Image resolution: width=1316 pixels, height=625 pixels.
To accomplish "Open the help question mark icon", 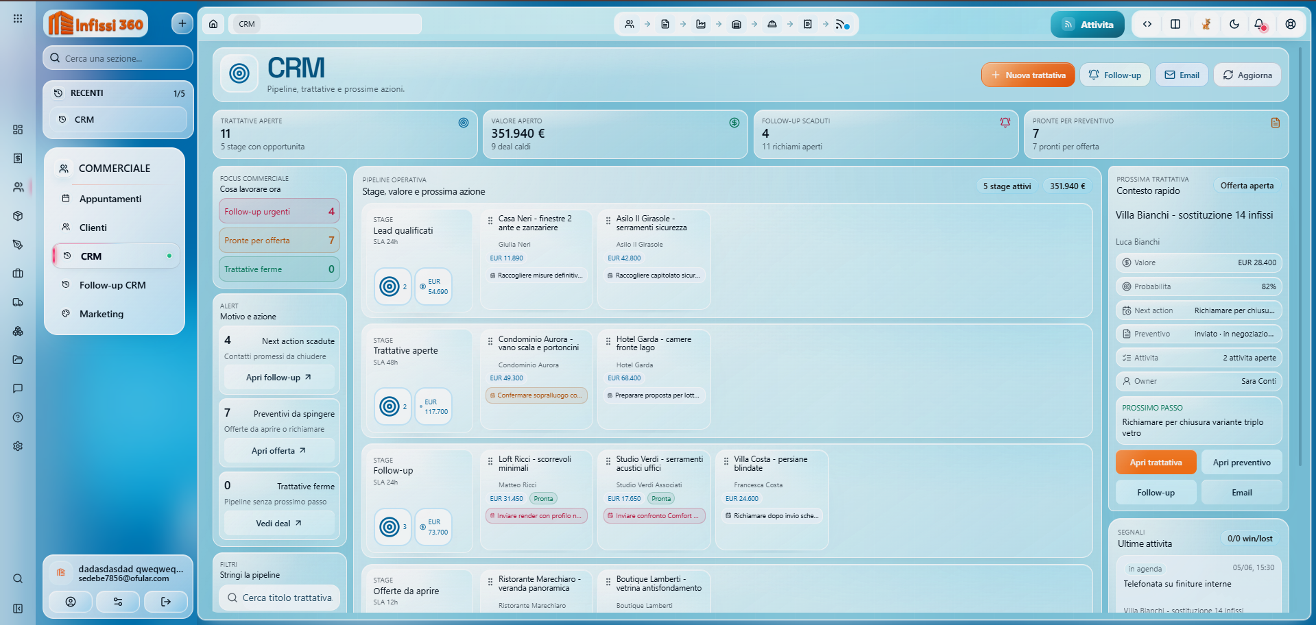I will click(18, 417).
